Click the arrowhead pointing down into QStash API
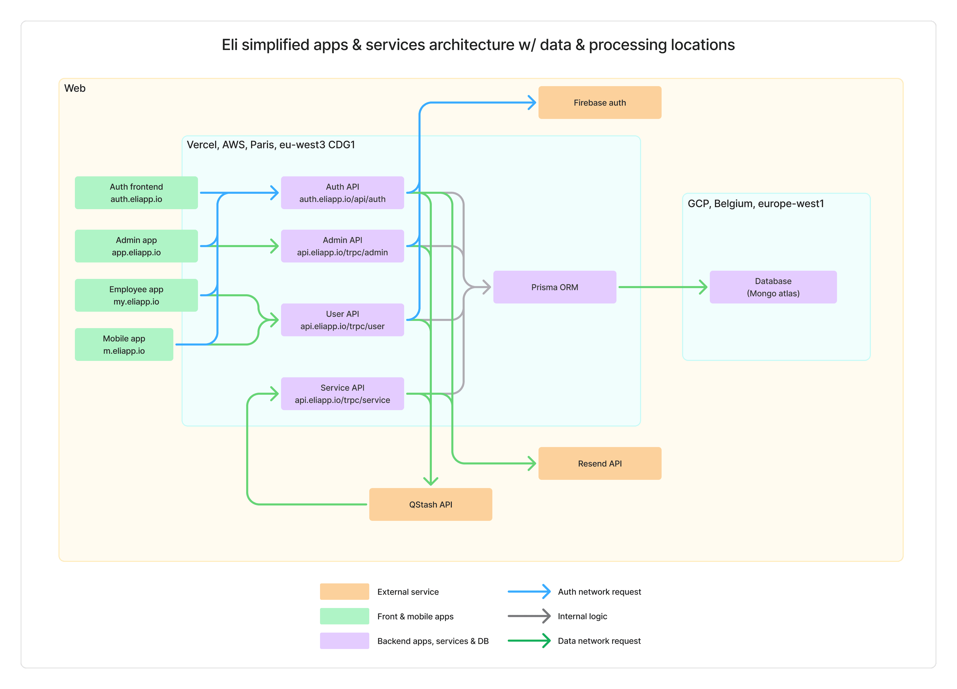Screen dimensions: 957x689 [x=430, y=482]
